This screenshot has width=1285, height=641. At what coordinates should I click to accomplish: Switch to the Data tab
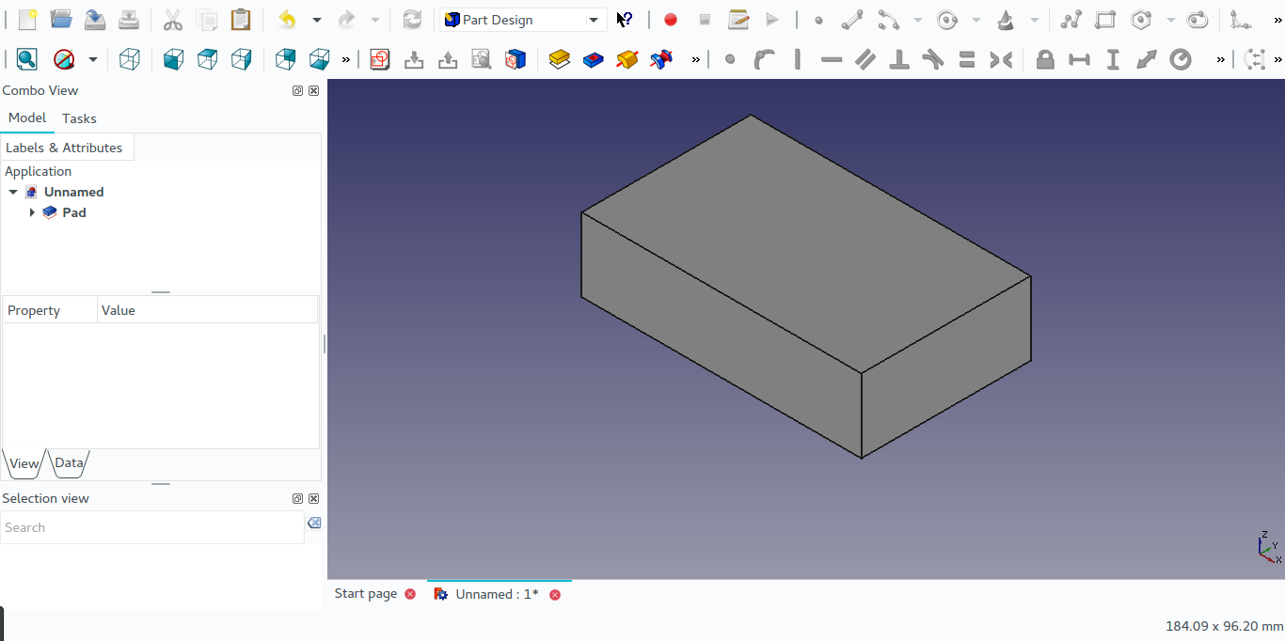[x=68, y=462]
